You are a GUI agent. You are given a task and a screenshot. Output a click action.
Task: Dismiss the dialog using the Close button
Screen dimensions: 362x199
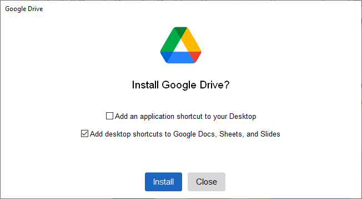[207, 182]
